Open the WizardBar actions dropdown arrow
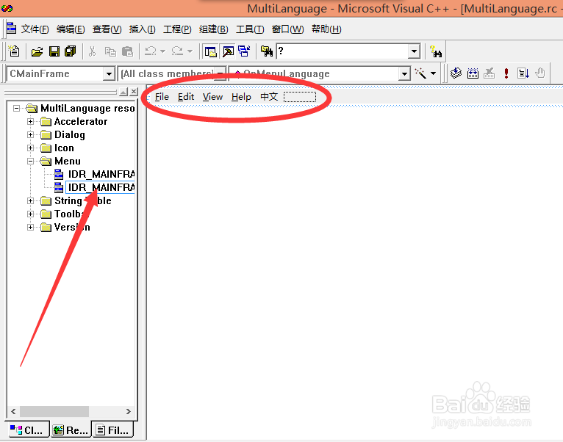Image resolution: width=563 pixels, height=442 pixels. (x=434, y=73)
